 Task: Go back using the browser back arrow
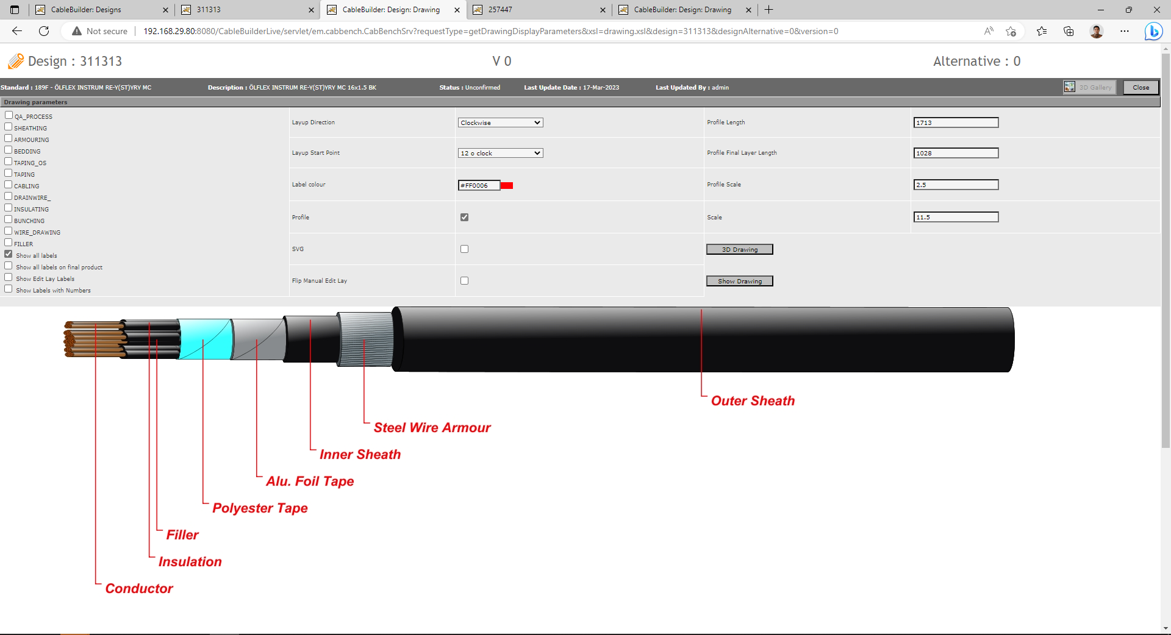coord(17,31)
